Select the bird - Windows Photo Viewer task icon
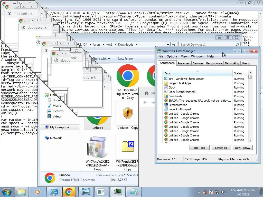This screenshot has height=197, width=263. pos(166,79)
